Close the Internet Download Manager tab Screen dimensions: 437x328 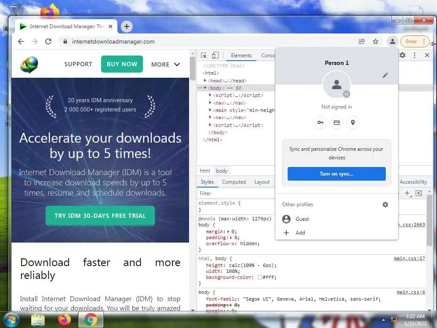click(x=111, y=26)
